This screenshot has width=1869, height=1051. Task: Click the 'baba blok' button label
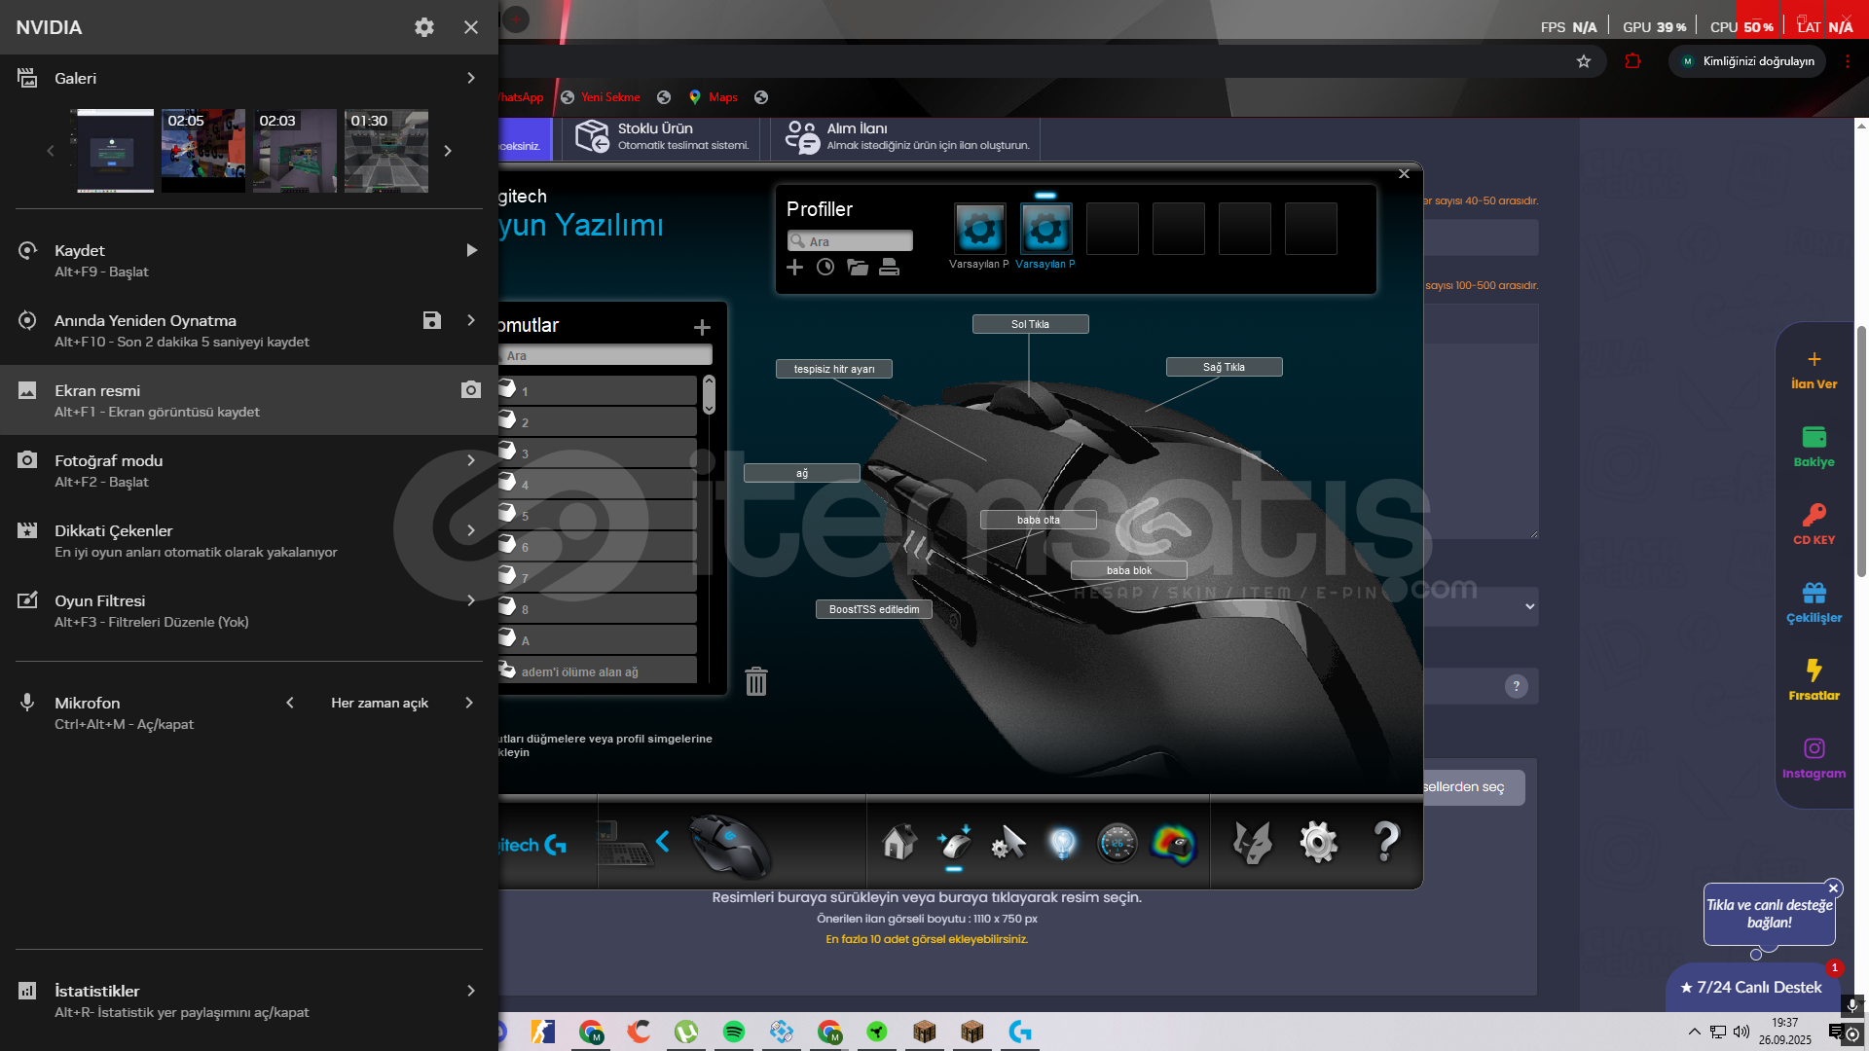(1129, 570)
